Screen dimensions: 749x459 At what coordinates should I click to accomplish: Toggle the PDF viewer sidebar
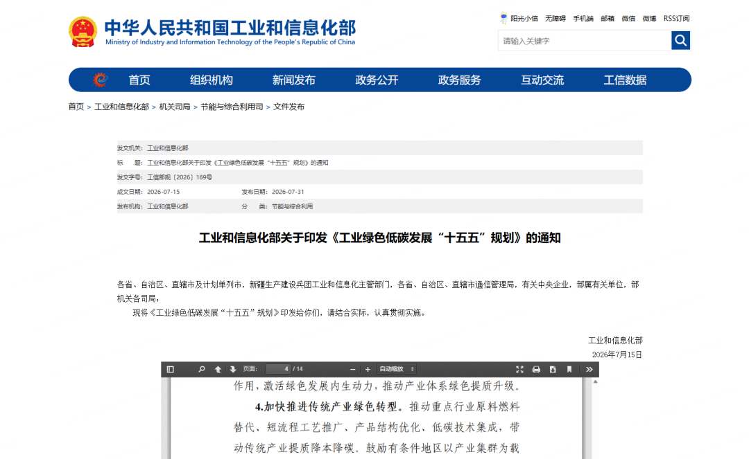point(171,370)
